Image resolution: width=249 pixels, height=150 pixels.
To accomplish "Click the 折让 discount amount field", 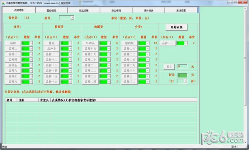I will [182, 75].
